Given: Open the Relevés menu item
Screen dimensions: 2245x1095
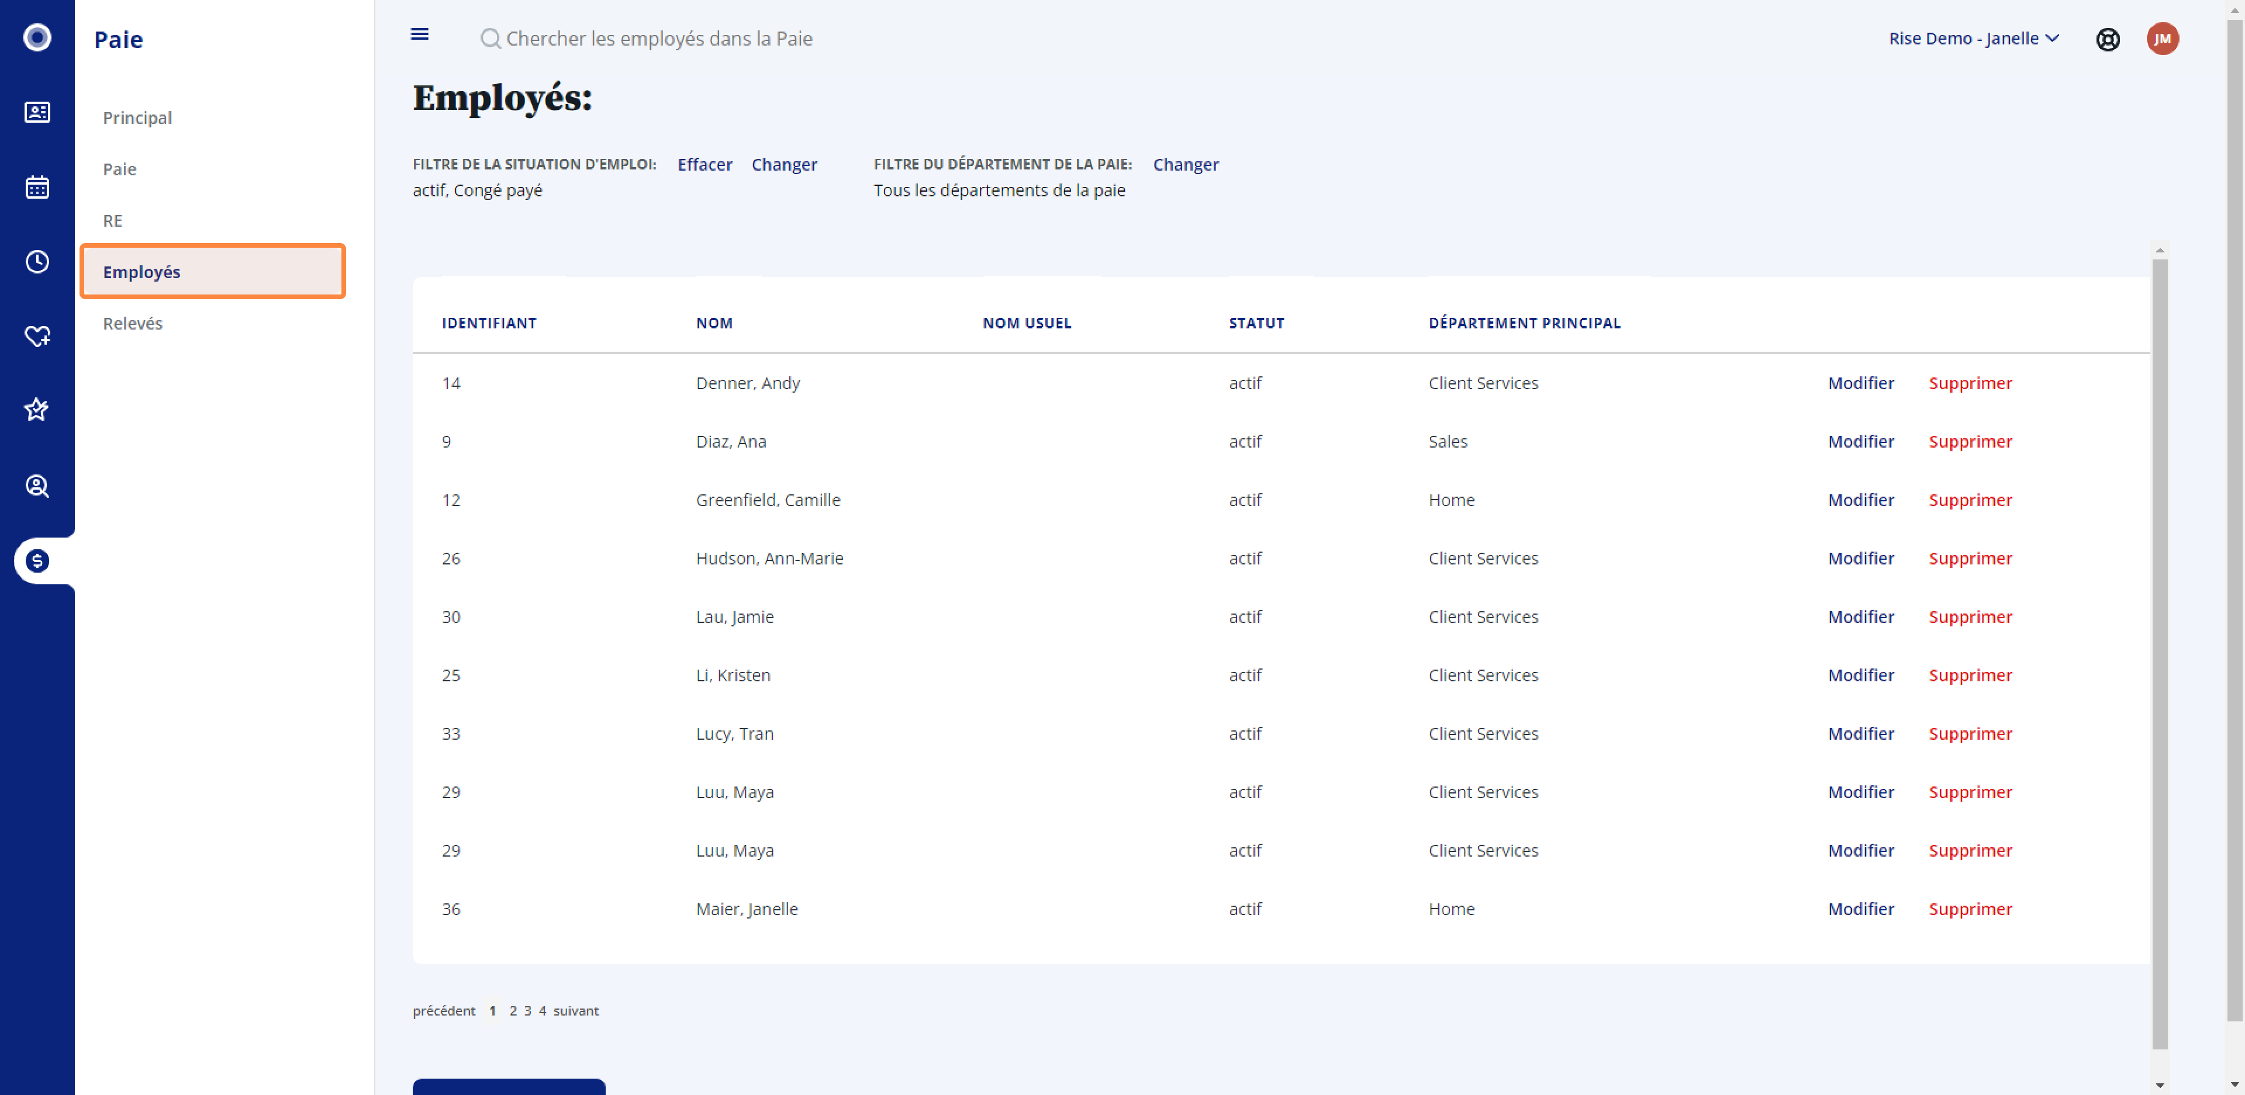Looking at the screenshot, I should coord(133,323).
